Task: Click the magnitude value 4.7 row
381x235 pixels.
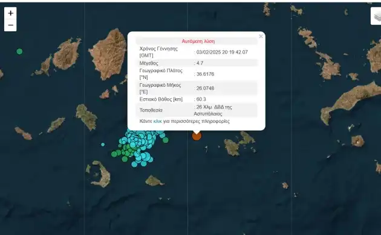Action: [197, 63]
